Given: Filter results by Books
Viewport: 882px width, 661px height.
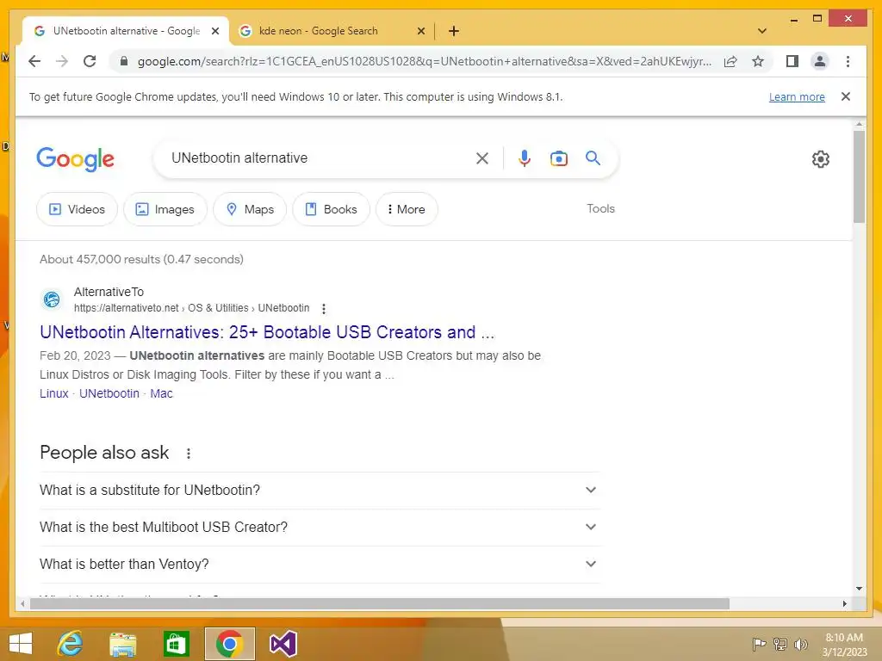Looking at the screenshot, I should pyautogui.click(x=332, y=209).
